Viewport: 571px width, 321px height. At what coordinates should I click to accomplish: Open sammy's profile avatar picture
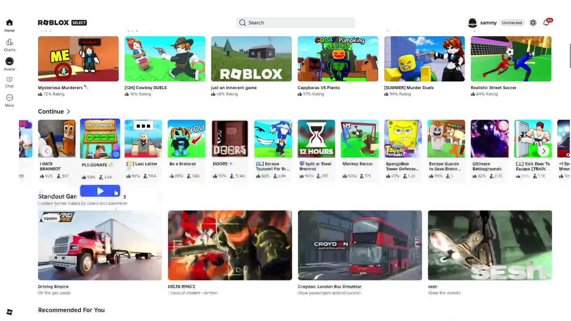coord(472,23)
